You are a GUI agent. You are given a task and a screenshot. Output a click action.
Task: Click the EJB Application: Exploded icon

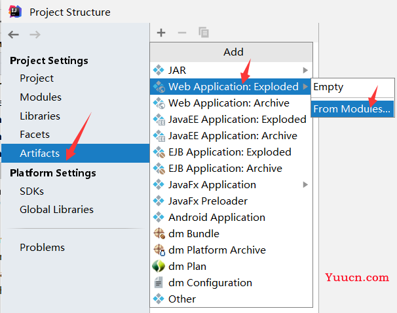159,152
